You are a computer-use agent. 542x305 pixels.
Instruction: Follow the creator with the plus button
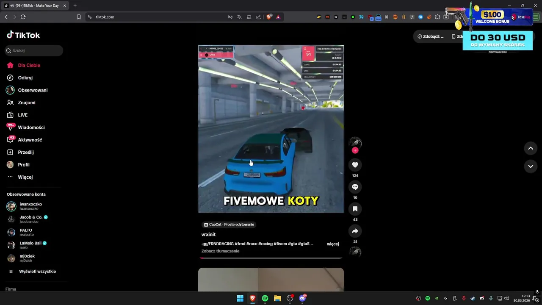click(355, 150)
